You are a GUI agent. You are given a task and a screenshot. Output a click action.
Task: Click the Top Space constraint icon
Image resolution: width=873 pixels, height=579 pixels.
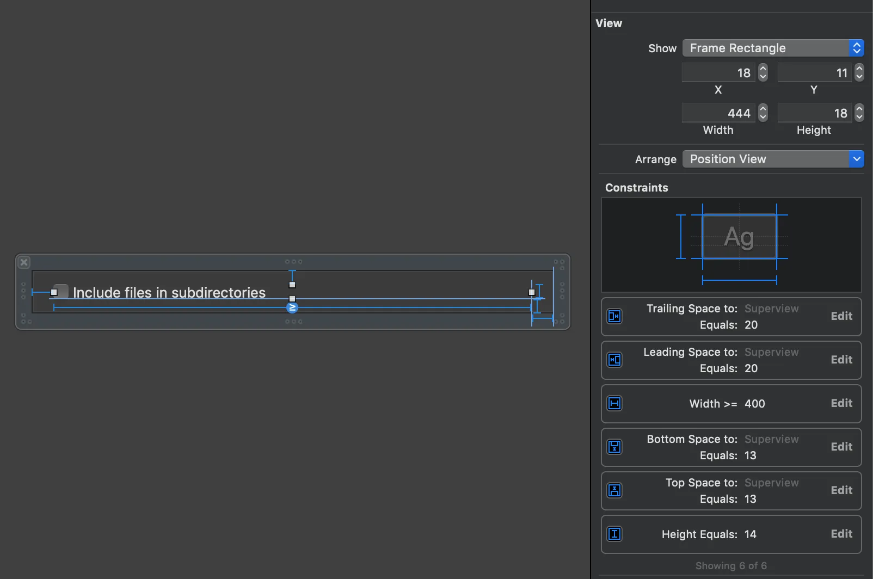(x=614, y=490)
